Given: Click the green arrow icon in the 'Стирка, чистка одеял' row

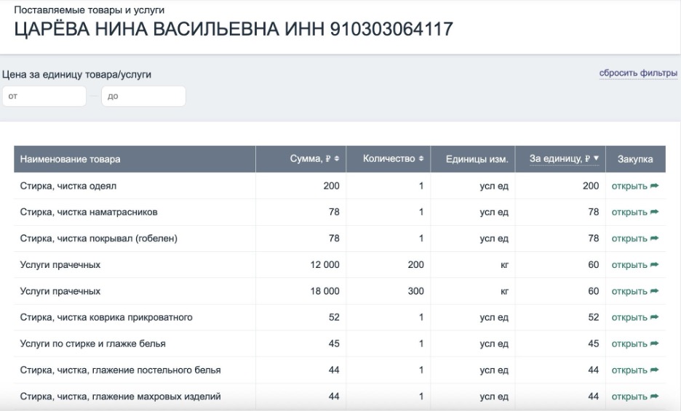Looking at the screenshot, I should click(x=654, y=186).
